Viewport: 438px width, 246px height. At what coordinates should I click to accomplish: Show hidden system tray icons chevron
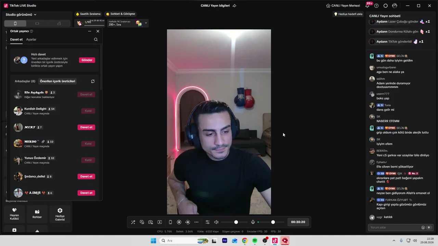(394, 241)
